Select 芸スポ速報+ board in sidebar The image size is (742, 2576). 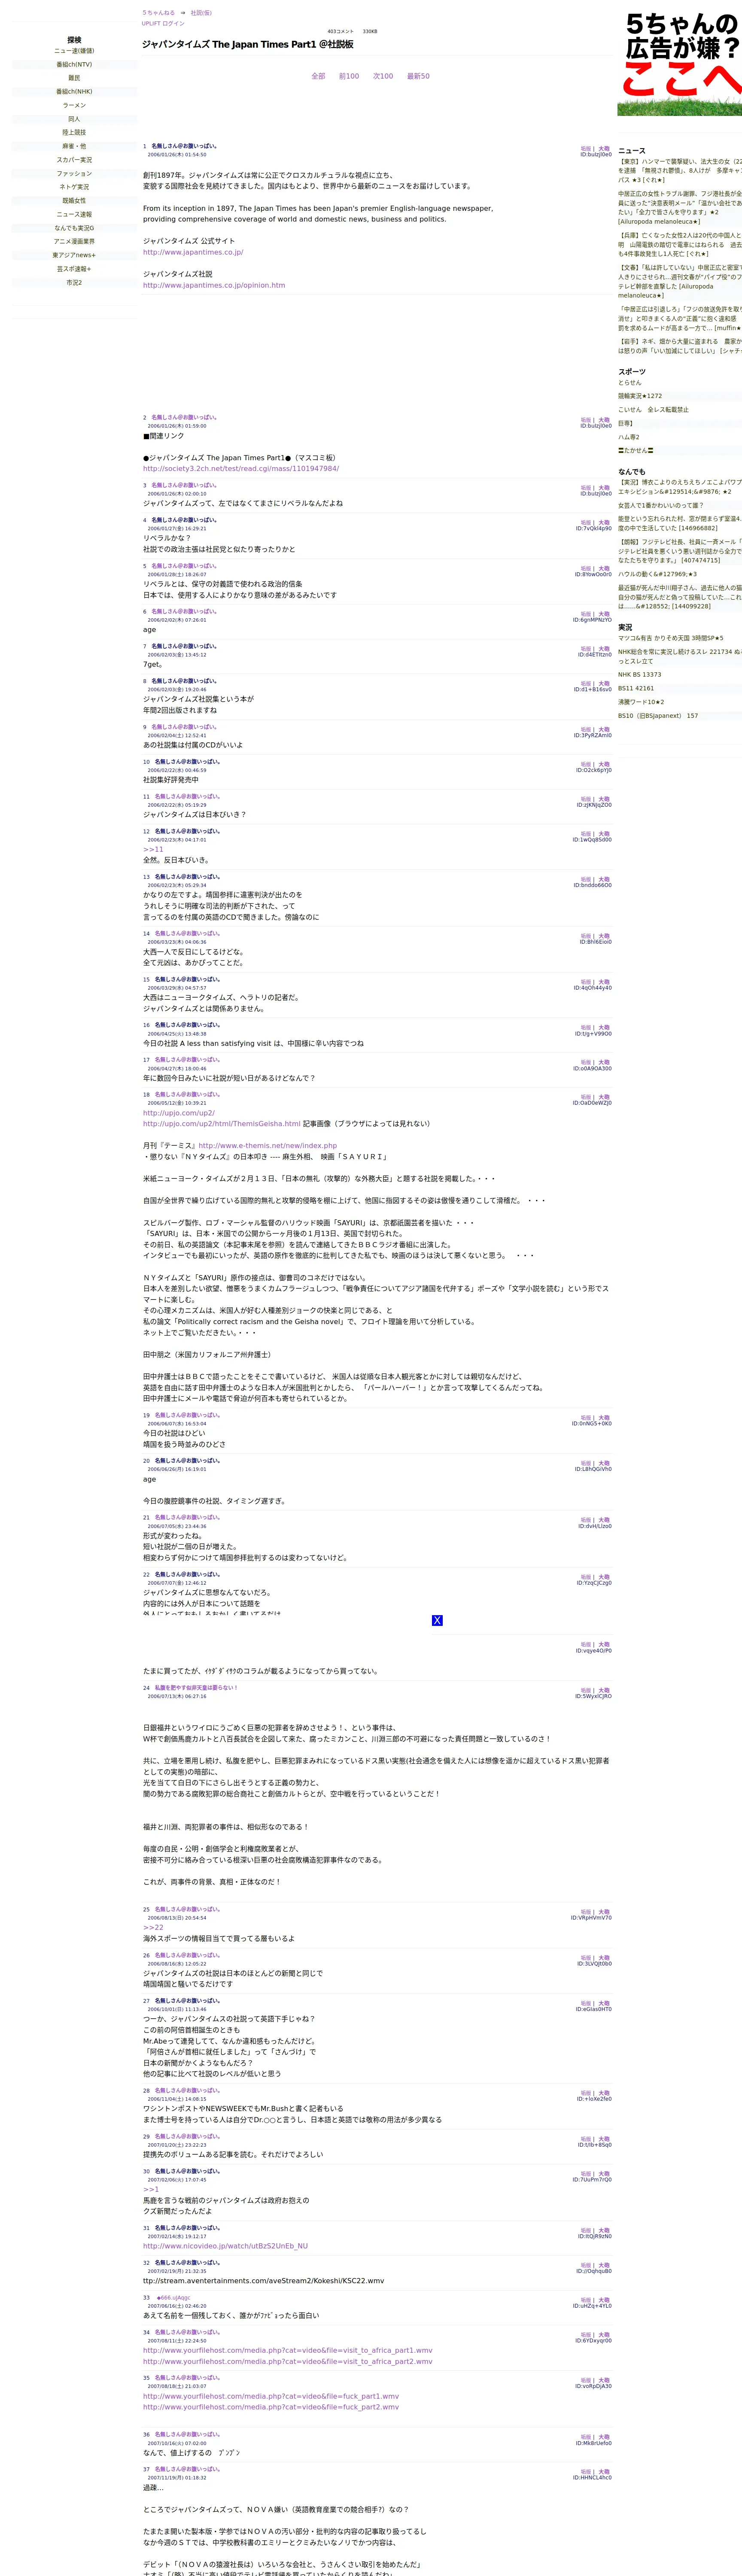pos(74,269)
